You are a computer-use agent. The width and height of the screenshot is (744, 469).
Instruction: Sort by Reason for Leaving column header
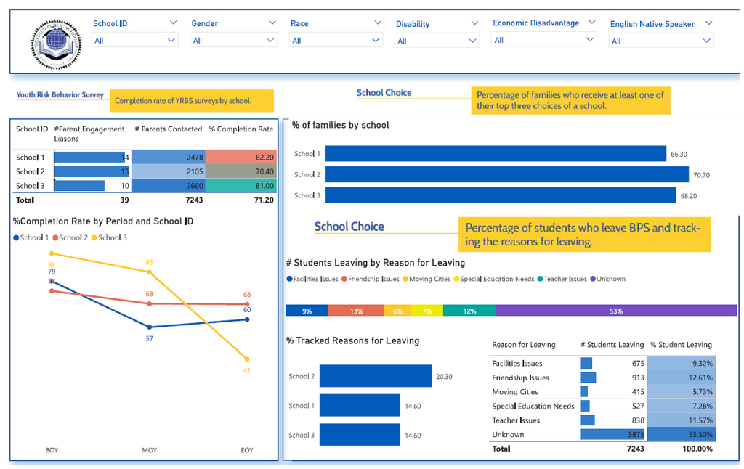pyautogui.click(x=524, y=345)
